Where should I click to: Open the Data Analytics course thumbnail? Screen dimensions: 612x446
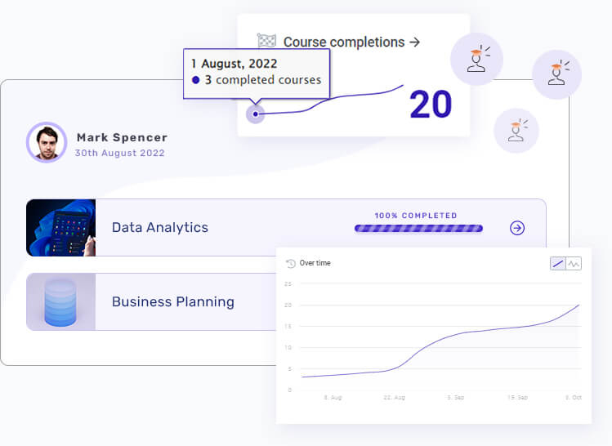pos(61,228)
